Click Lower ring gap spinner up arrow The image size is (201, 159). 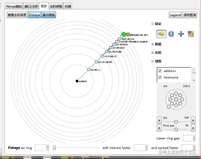coord(194,137)
